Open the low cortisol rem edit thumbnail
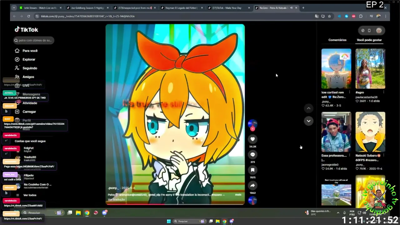 point(336,69)
